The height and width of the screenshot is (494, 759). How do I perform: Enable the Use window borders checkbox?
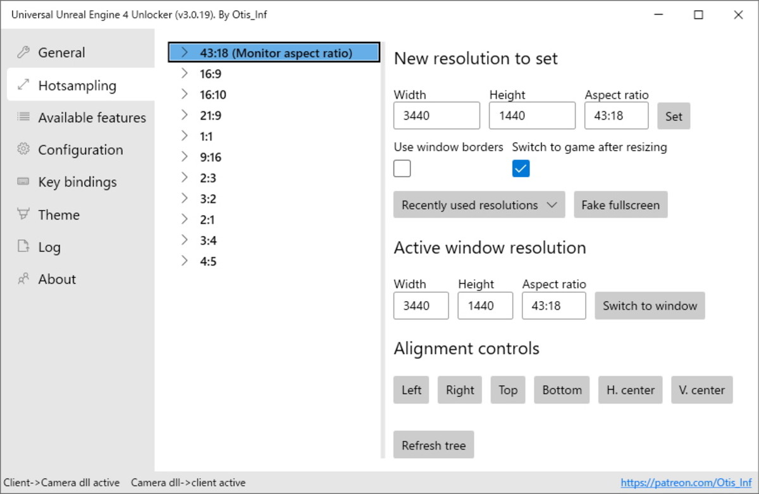click(x=402, y=168)
